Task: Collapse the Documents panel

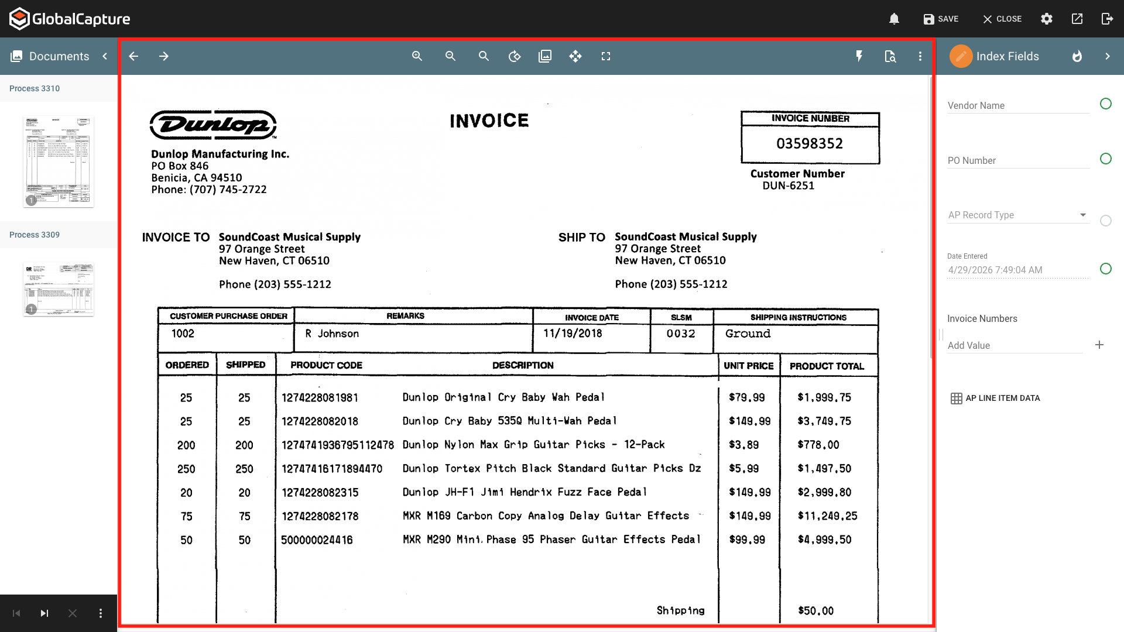Action: click(105, 56)
